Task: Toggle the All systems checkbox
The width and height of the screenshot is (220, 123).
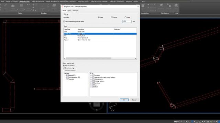Action: (91, 73)
